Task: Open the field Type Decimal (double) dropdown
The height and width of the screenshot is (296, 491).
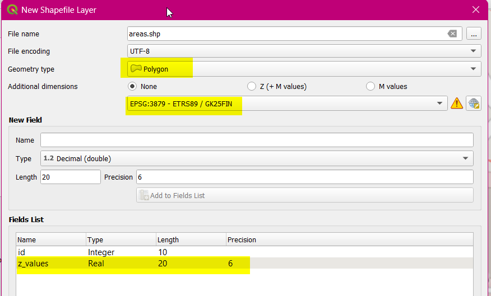Action: [257, 158]
